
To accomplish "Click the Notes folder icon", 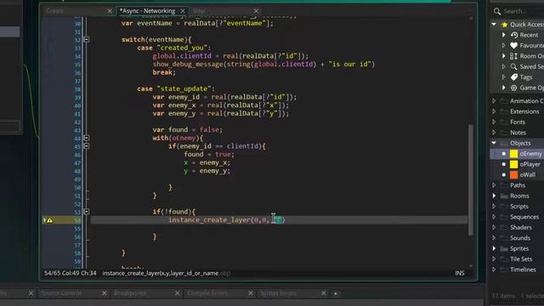I will pyautogui.click(x=504, y=133).
